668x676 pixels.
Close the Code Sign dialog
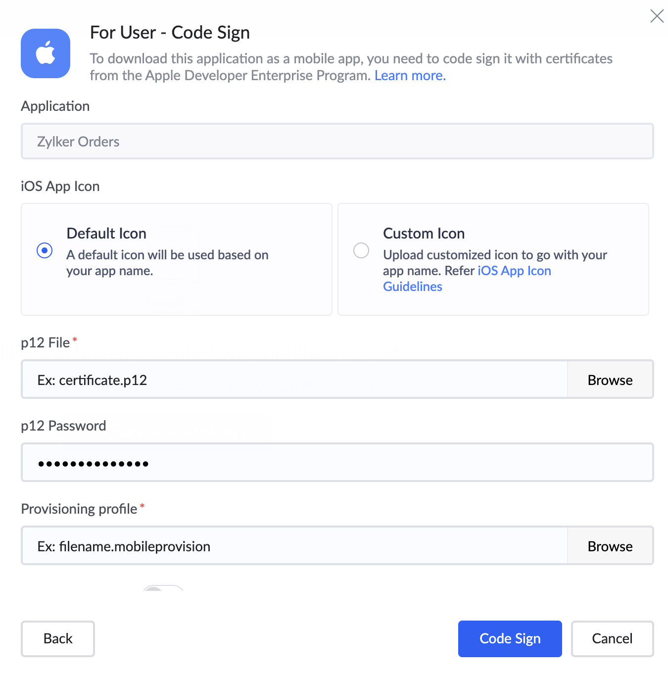point(657,16)
